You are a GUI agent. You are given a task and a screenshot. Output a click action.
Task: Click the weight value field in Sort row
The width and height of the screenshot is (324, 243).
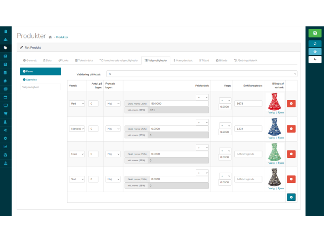tap(224, 182)
